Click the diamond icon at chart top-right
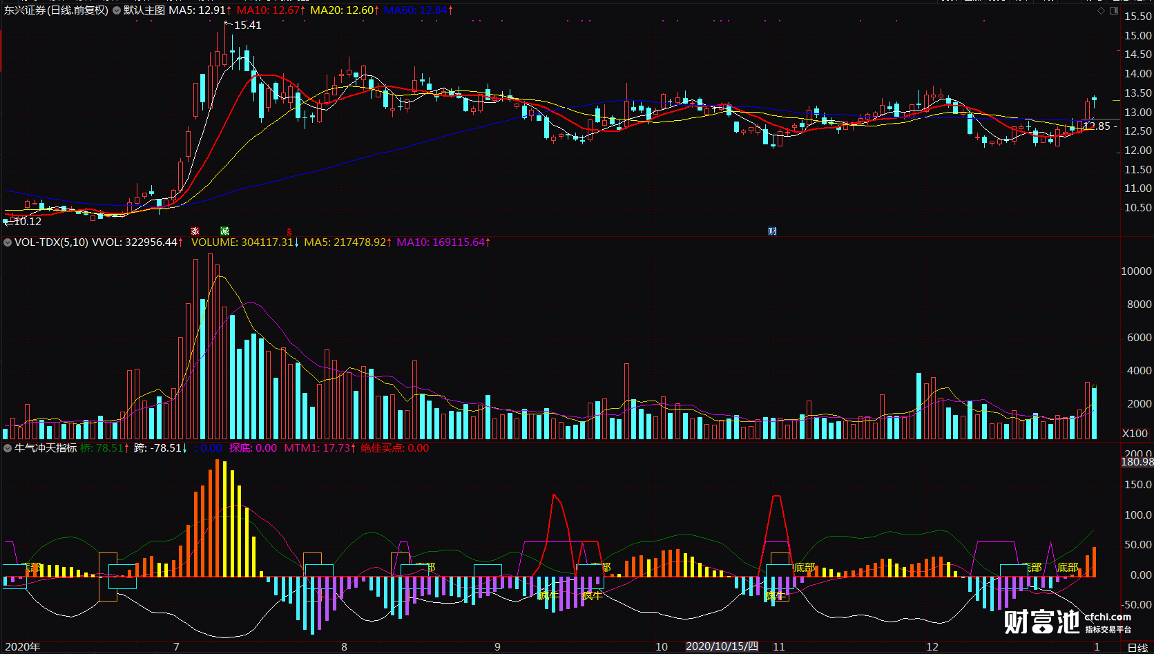1154x654 pixels. 1101,10
